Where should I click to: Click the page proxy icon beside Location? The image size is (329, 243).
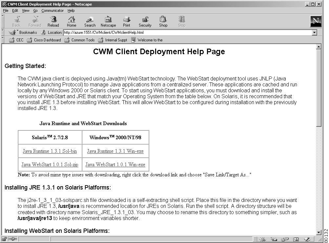pyautogui.click(x=43, y=33)
